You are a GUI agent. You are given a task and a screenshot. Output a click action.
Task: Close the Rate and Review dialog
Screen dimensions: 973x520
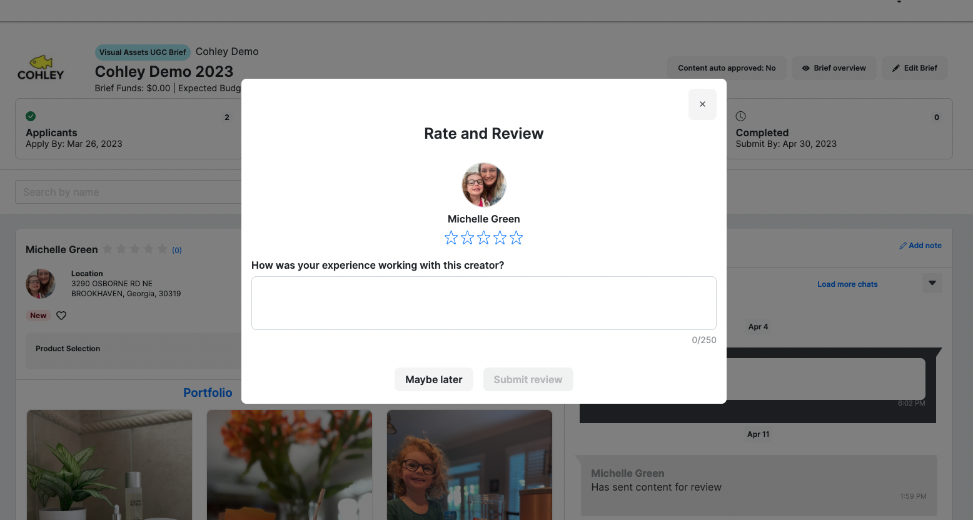[702, 104]
